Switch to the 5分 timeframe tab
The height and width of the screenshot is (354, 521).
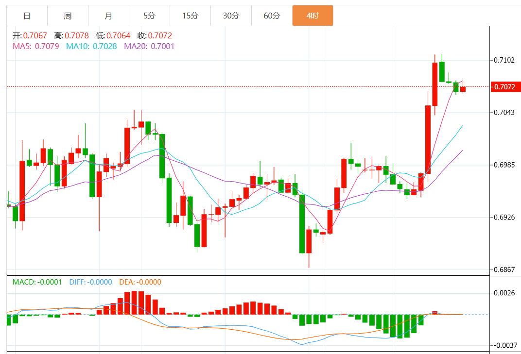click(150, 16)
